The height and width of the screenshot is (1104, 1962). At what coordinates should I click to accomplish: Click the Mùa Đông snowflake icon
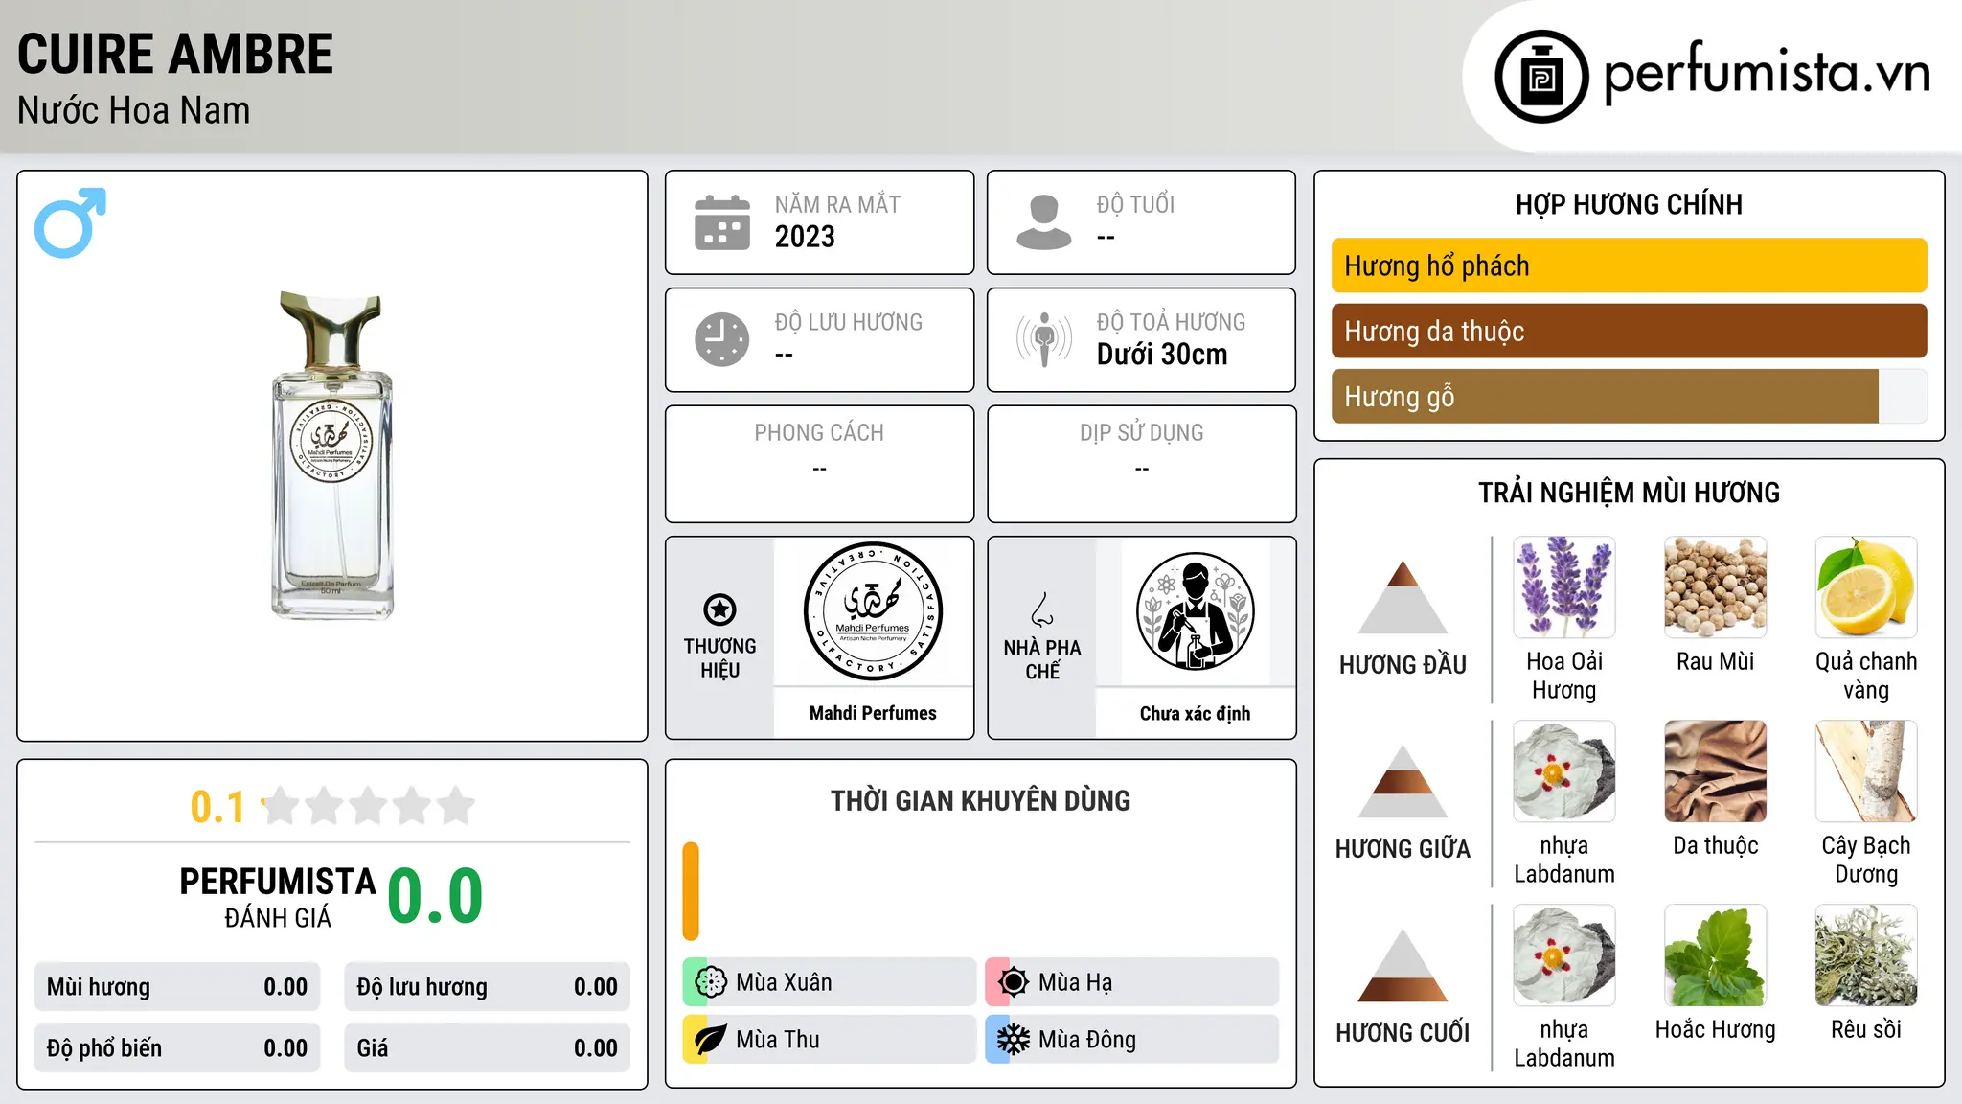click(1014, 1040)
